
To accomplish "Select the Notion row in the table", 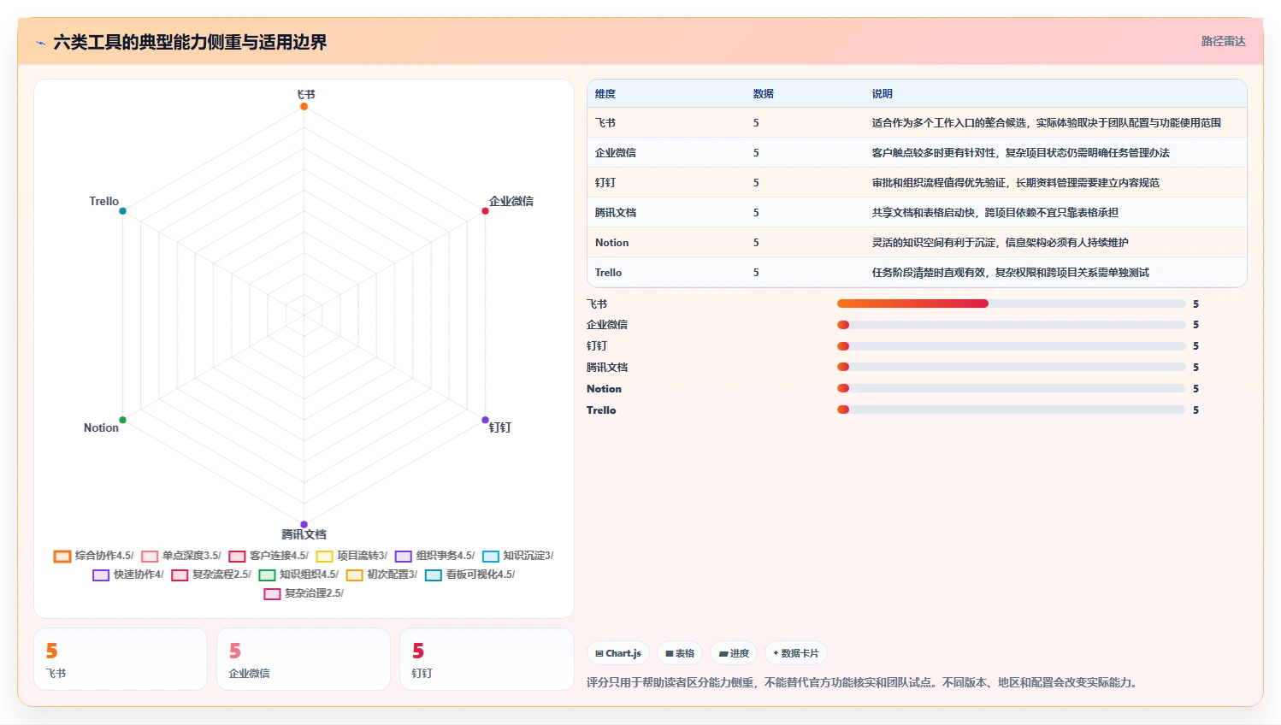I will pyautogui.click(x=917, y=243).
